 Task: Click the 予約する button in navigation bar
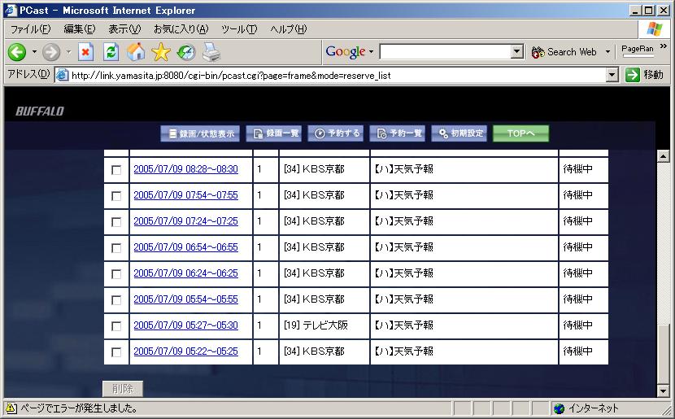pos(337,133)
